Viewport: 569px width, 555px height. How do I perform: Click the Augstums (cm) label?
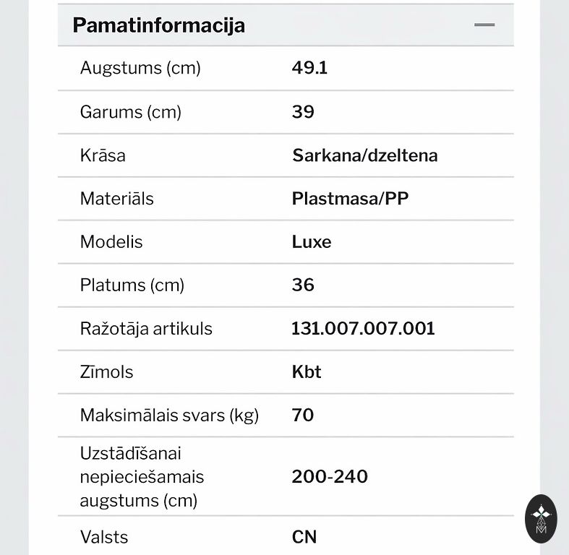point(140,69)
